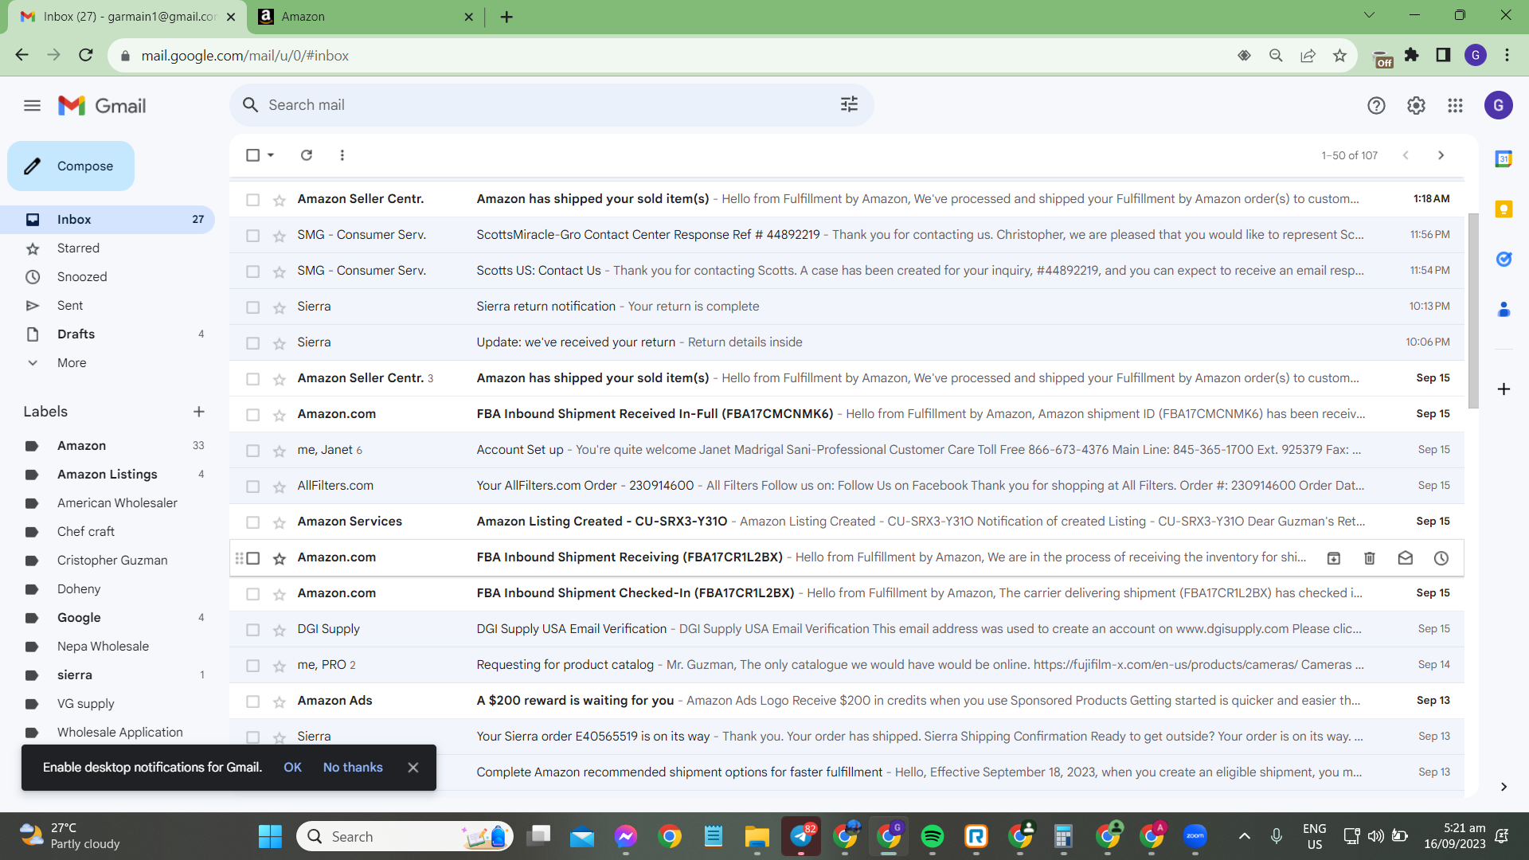Screen dimensions: 1529x860
Task: Select the Requesting for product catalog email checkbox
Action: (x=252, y=666)
